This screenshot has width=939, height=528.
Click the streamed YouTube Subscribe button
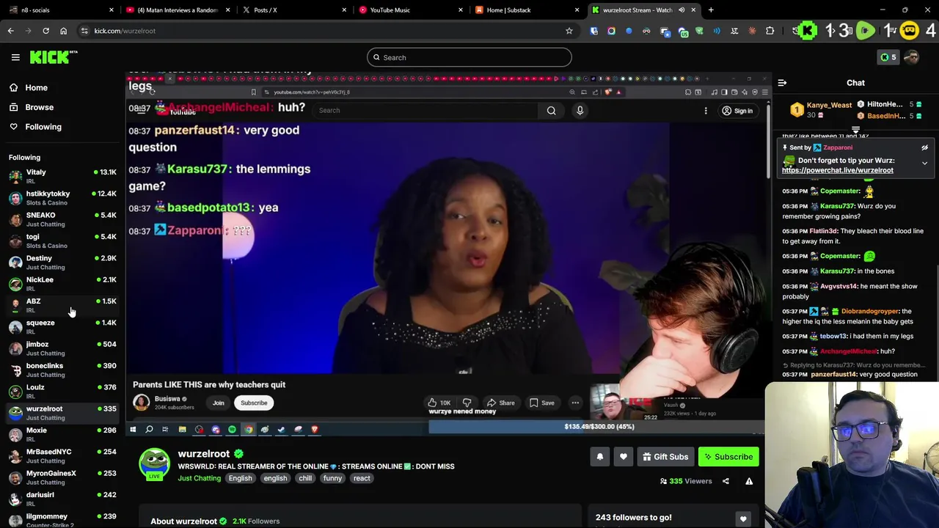(254, 403)
